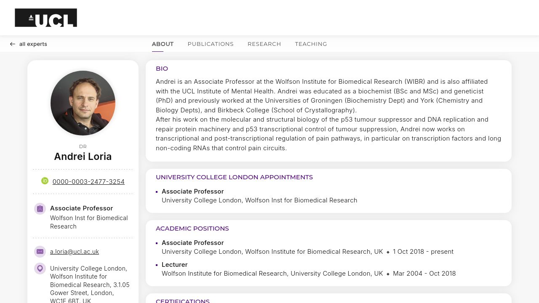Click the Academic Positions heading

(x=192, y=229)
